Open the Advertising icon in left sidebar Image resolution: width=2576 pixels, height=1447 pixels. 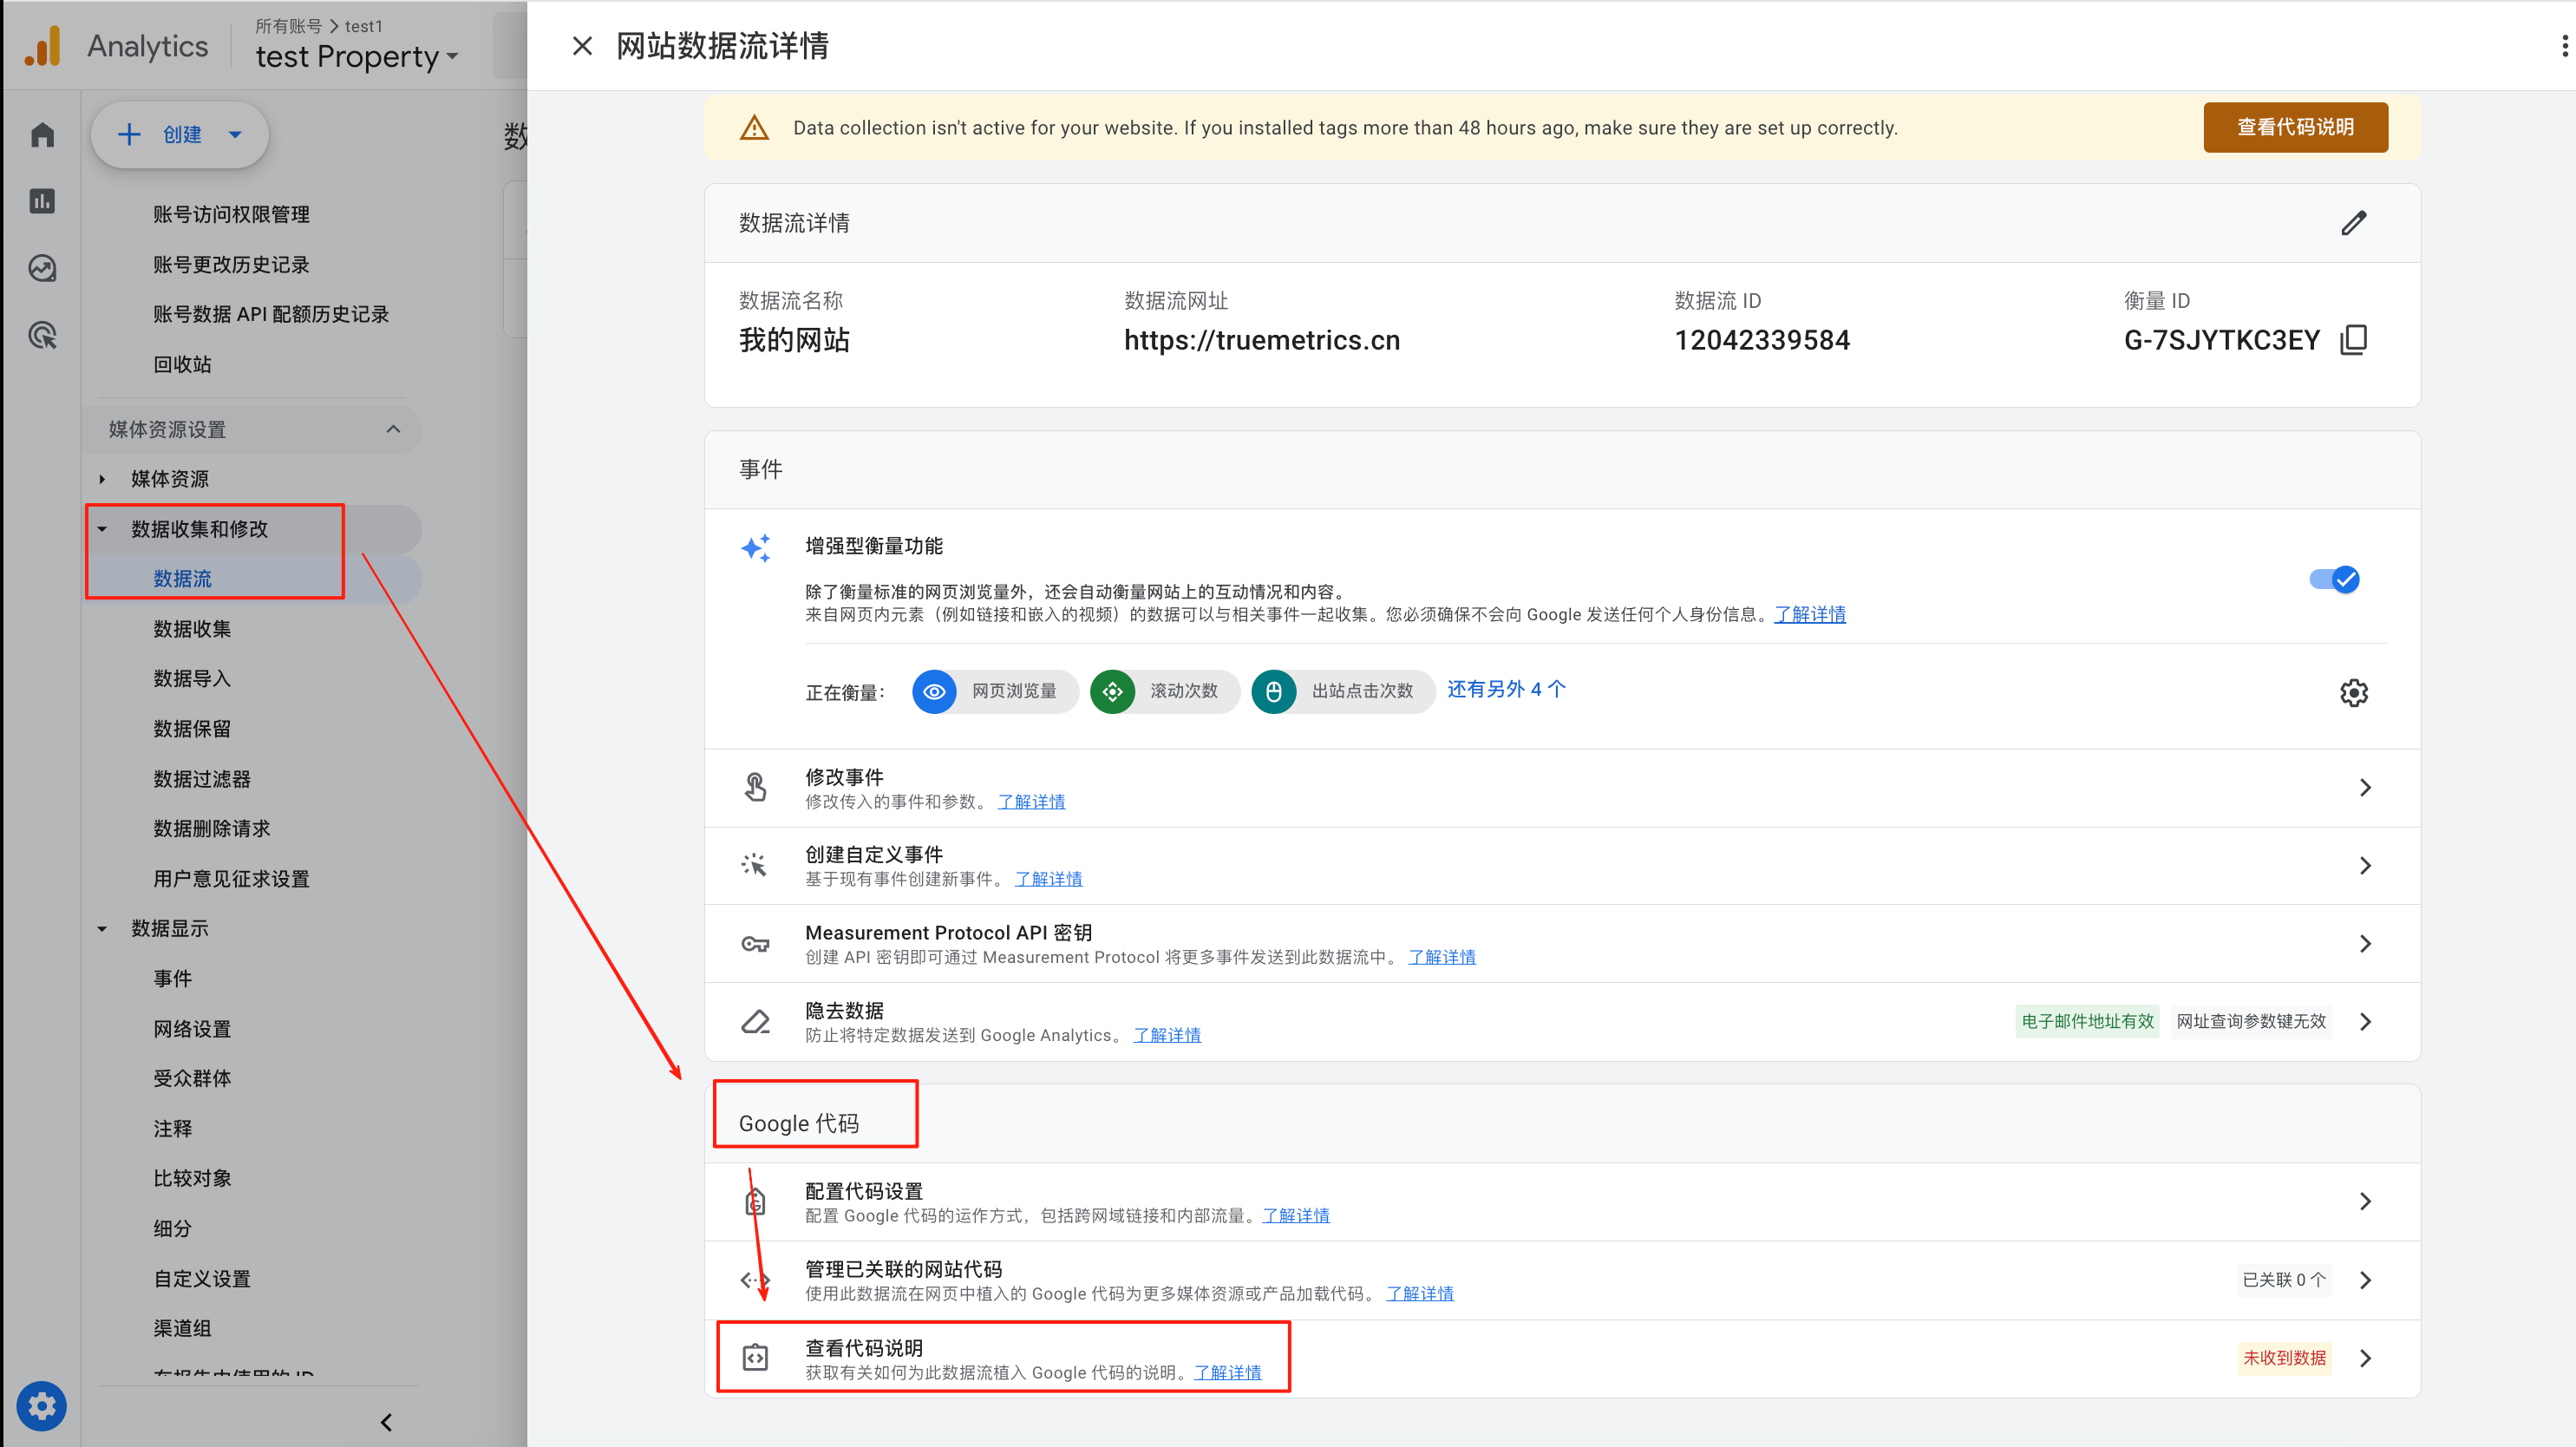42,335
